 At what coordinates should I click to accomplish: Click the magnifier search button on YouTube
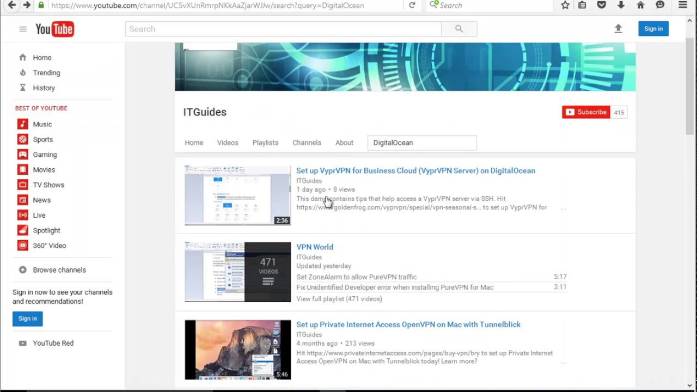point(459,29)
